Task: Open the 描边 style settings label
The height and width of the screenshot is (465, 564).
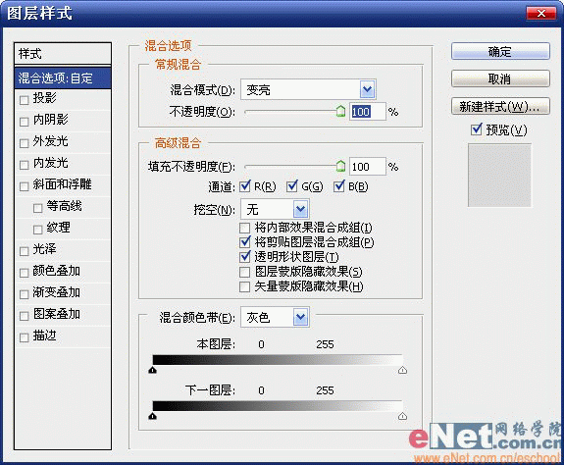Action: point(44,336)
